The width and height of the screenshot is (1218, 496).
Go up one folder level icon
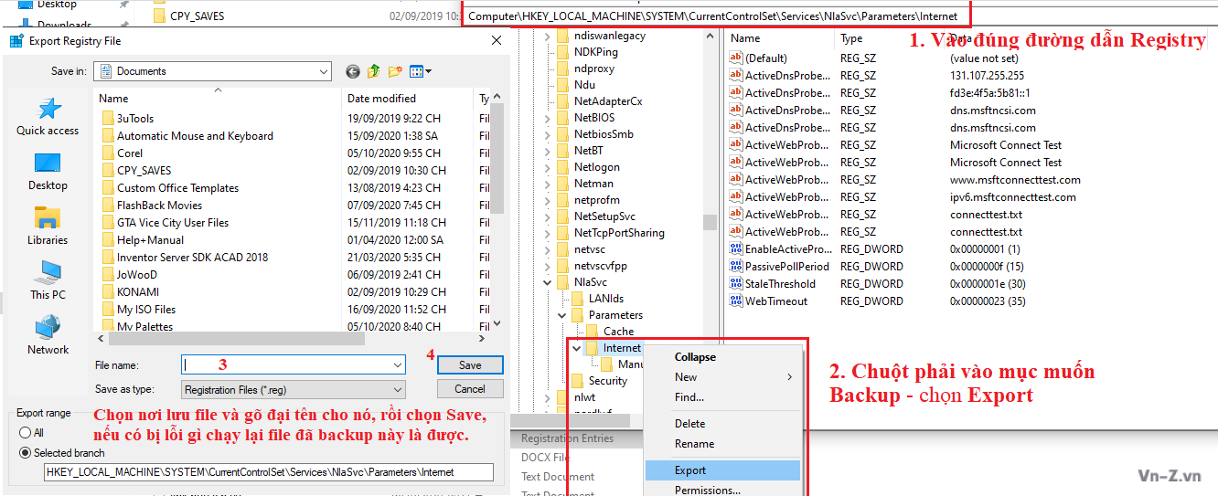coord(374,71)
